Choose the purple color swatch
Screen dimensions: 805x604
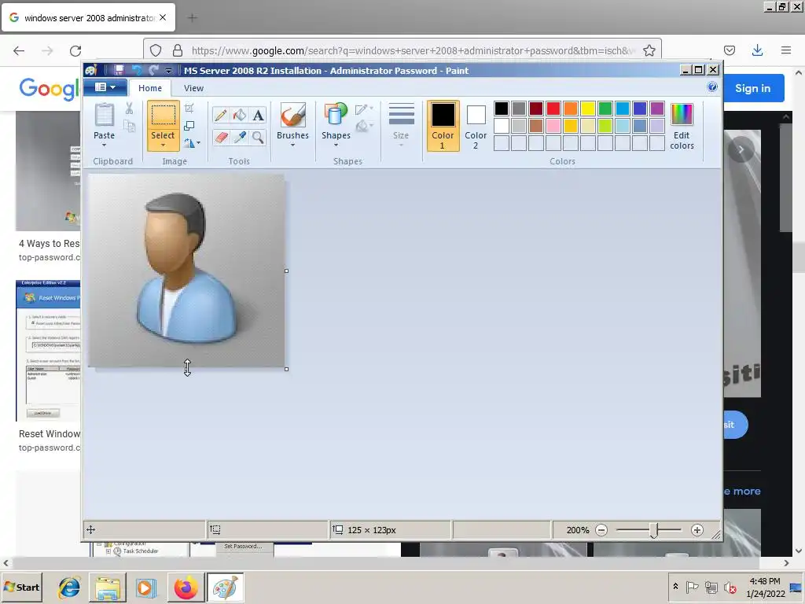[x=657, y=109]
